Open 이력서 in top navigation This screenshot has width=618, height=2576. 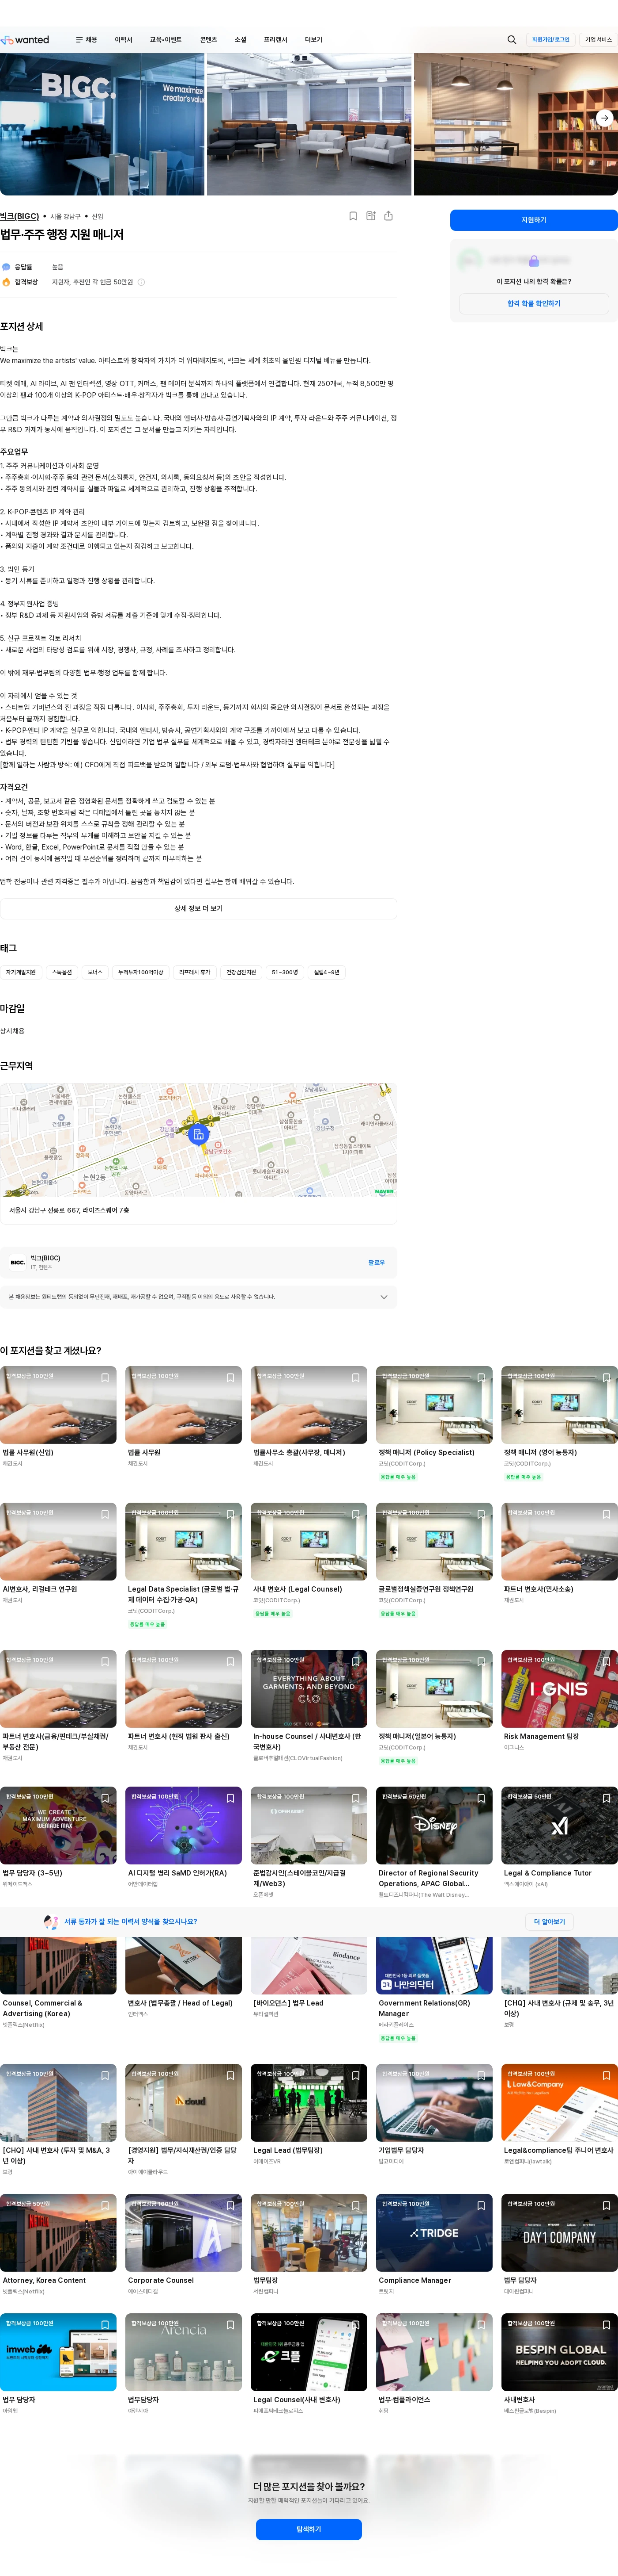coord(124,40)
